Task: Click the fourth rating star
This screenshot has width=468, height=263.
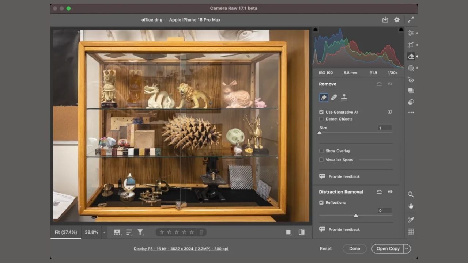Action: point(184,232)
